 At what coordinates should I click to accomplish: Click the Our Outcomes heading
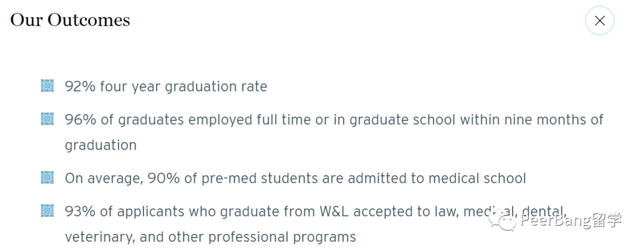pos(70,20)
